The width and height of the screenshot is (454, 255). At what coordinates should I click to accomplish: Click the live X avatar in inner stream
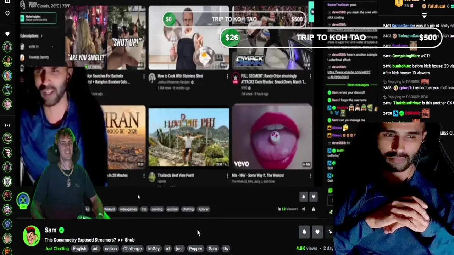click(23, 200)
